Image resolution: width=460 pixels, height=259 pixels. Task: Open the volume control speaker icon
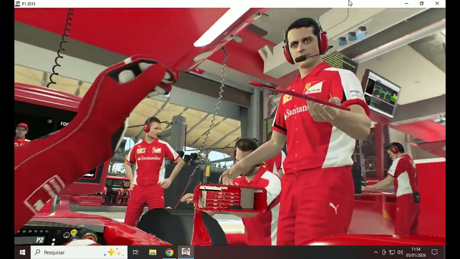pyautogui.click(x=400, y=253)
